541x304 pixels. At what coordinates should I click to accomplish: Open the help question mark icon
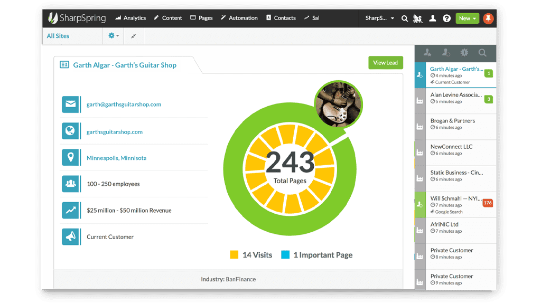[x=446, y=18]
